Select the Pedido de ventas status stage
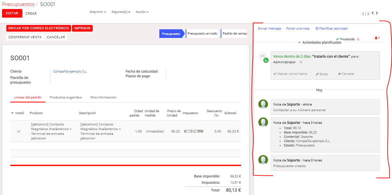392x195 pixels. (x=234, y=34)
